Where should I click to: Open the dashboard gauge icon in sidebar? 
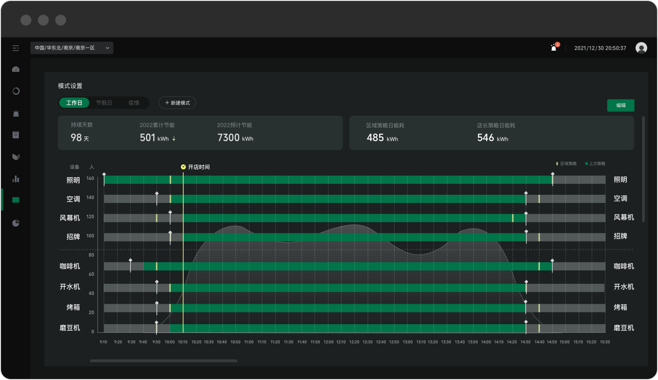pyautogui.click(x=16, y=69)
